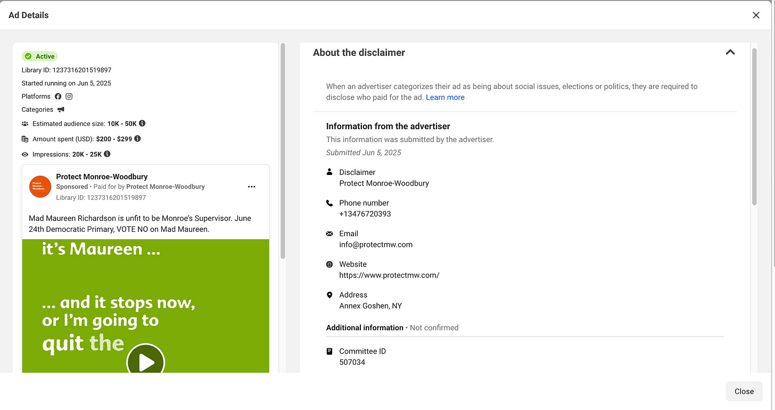Screen dimensions: 775x410
Task: Click the Categories megaphone icon
Action: tap(61, 110)
